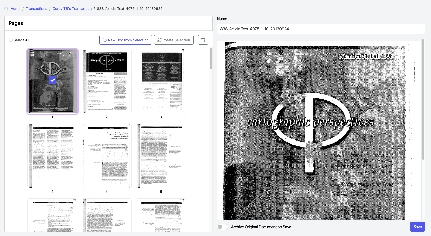The height and width of the screenshot is (236, 431).
Task: Toggle Archive Original Document on Save switch
Action: point(222,227)
